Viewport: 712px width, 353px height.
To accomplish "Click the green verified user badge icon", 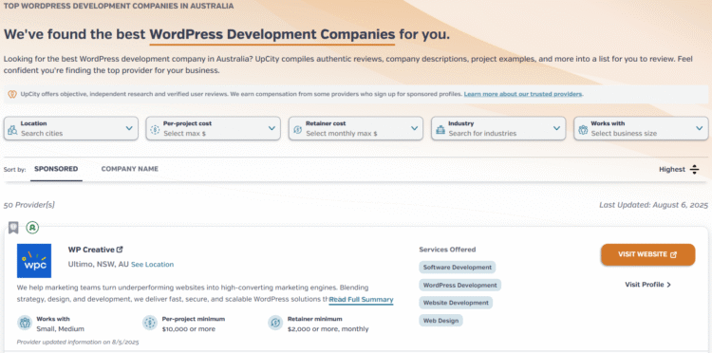I will coord(32,228).
